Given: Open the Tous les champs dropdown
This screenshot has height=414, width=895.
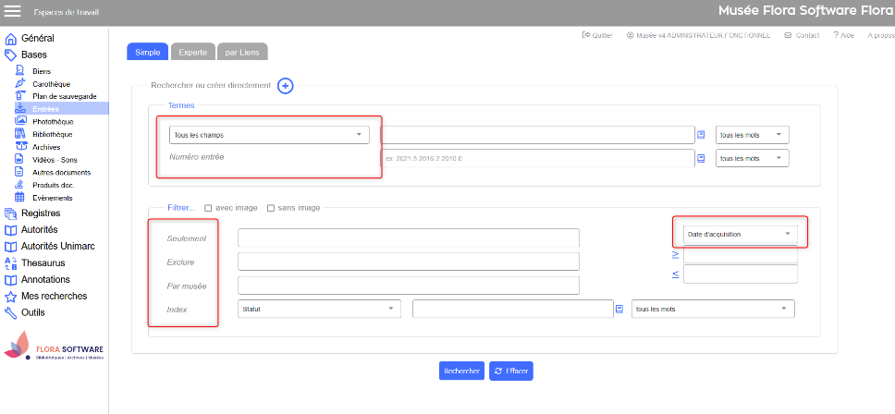Looking at the screenshot, I should [269, 135].
